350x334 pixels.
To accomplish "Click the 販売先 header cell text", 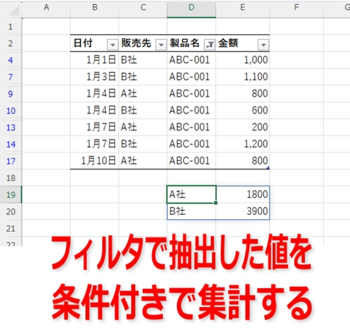I will point(136,43).
